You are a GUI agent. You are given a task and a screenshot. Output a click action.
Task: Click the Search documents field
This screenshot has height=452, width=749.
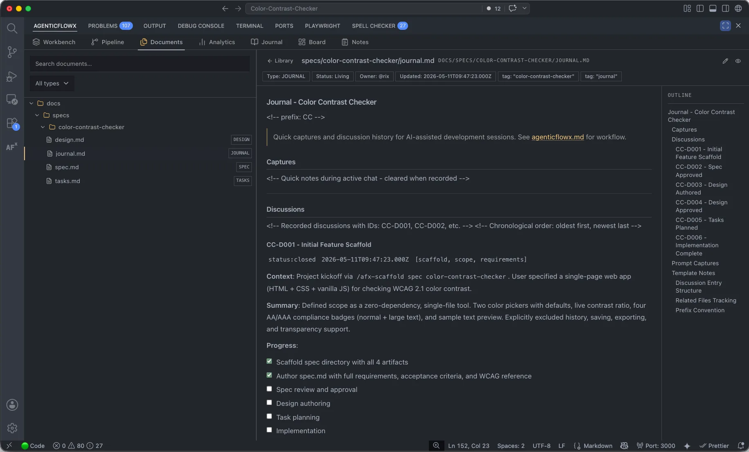[x=140, y=64]
